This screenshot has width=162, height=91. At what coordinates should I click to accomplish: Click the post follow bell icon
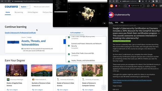coord(160,26)
